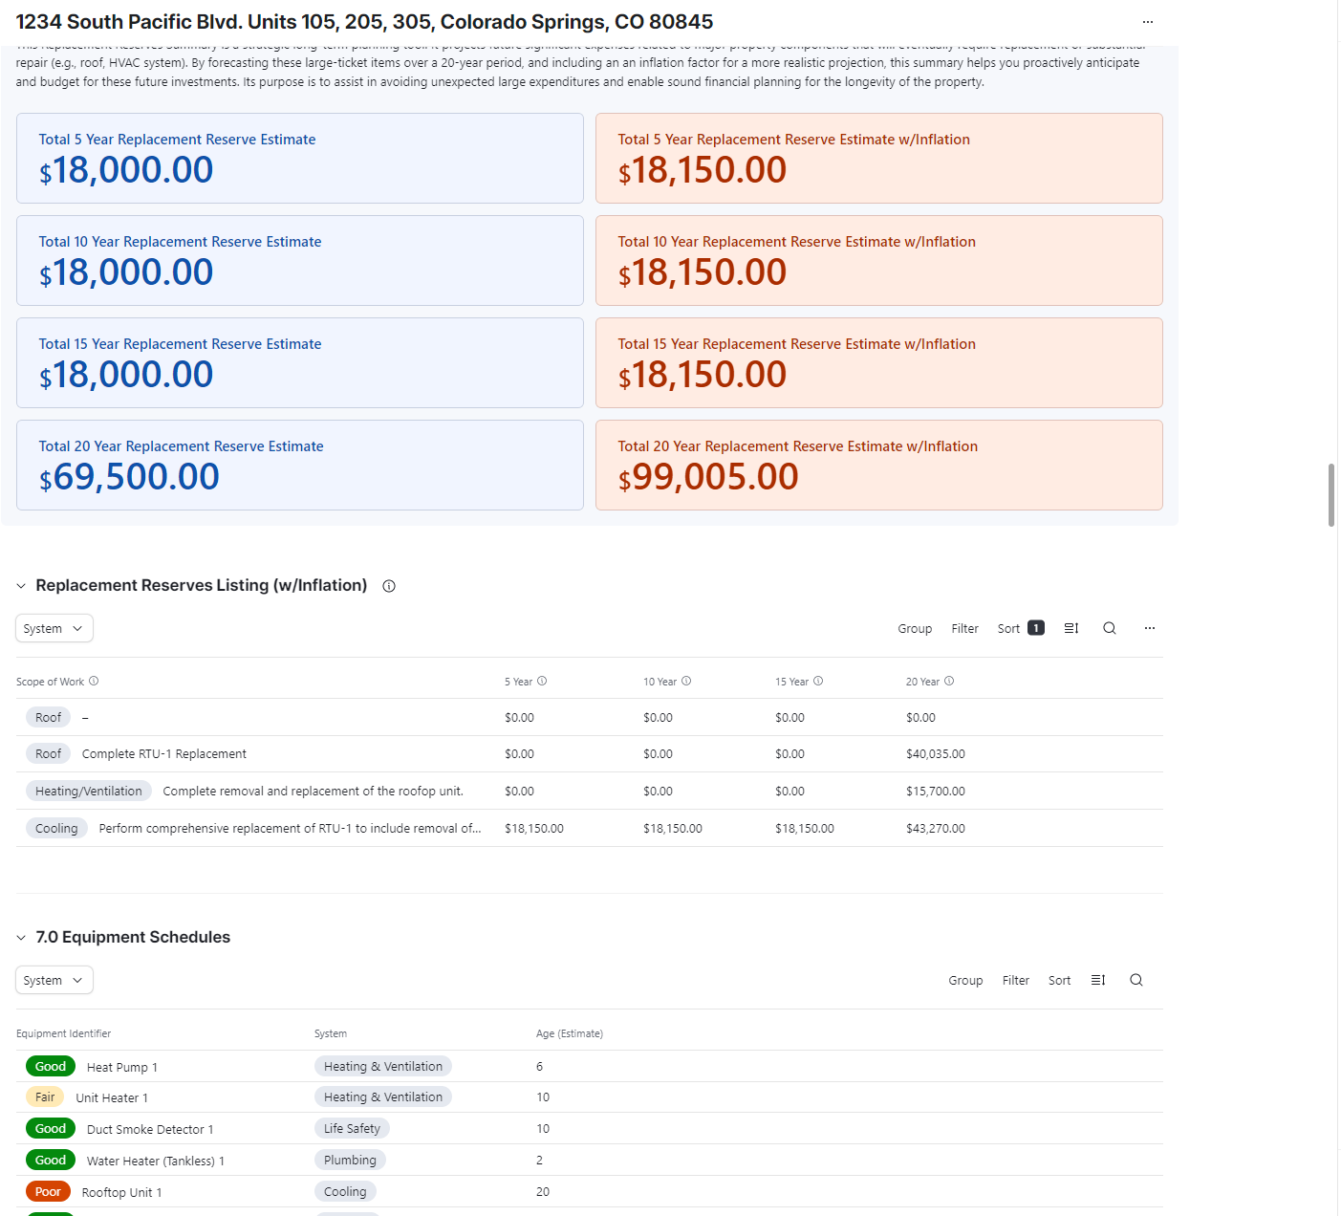Click Group in Equipment Schedules toolbar
The image size is (1341, 1216).
pos(965,980)
